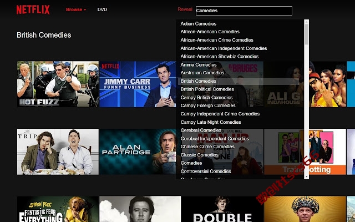Choose British Political Comedies
The height and width of the screenshot is (222, 355).
tap(207, 89)
